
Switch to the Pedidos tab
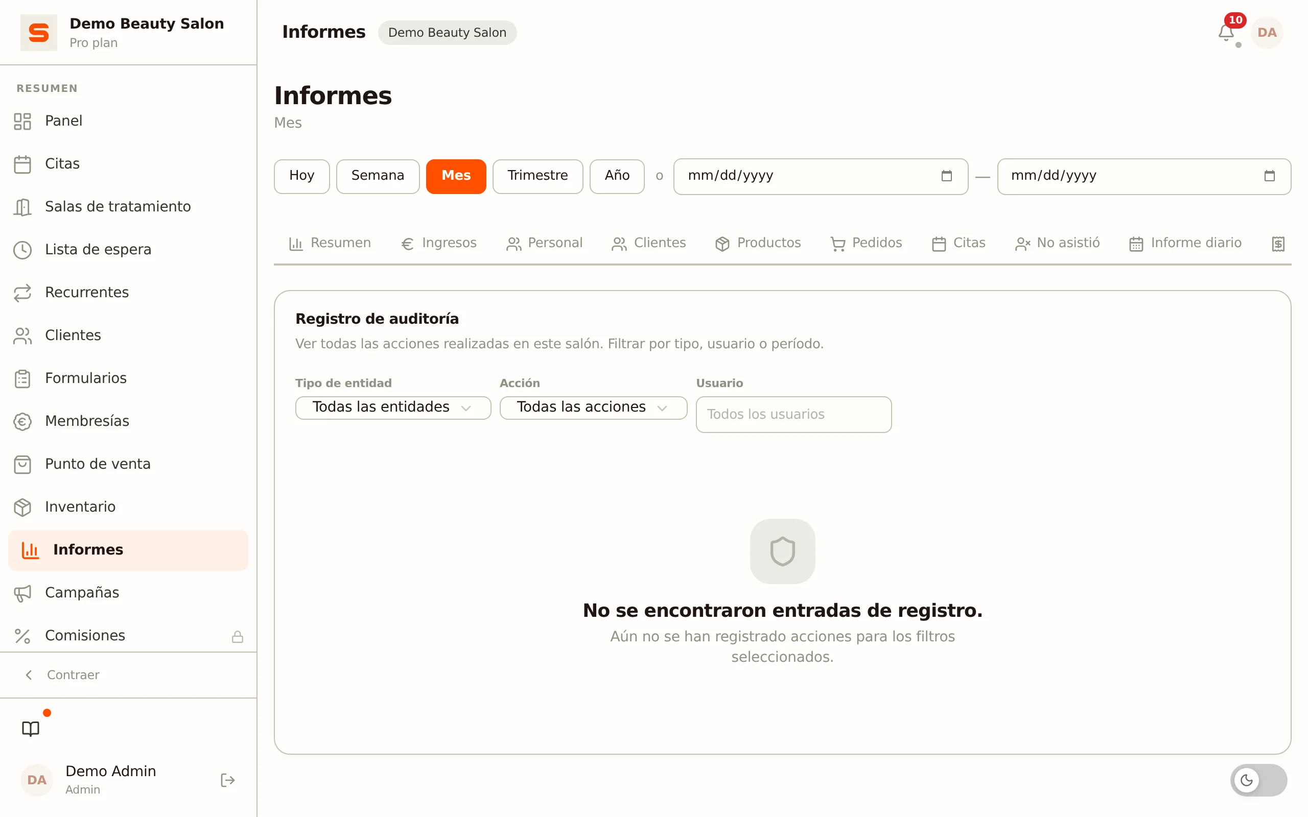pyautogui.click(x=866, y=243)
